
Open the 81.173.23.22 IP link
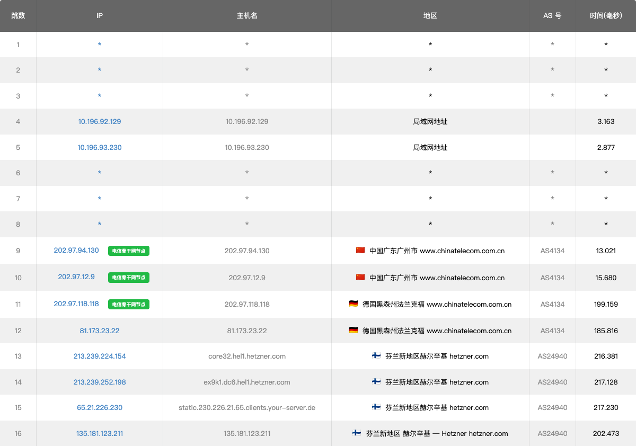pyautogui.click(x=100, y=331)
